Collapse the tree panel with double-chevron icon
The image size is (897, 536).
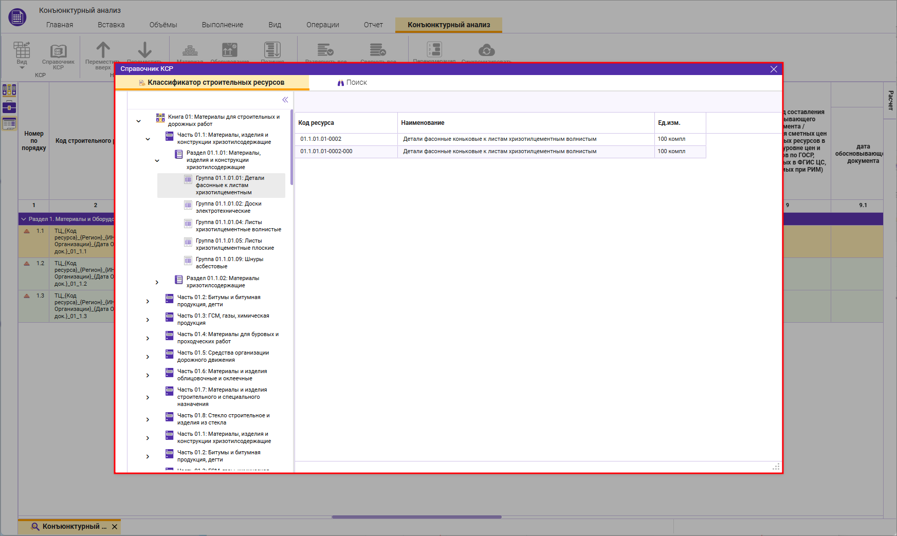click(285, 100)
